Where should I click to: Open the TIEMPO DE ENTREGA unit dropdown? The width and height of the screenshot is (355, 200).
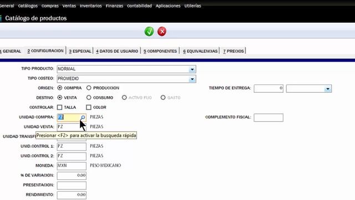pos(328,89)
